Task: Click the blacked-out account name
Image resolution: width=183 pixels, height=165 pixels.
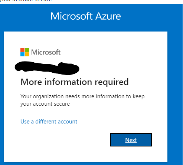Action: (x=47, y=68)
